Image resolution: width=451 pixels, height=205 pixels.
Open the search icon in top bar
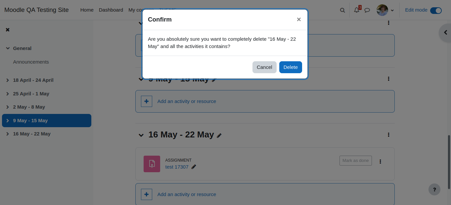click(x=342, y=10)
